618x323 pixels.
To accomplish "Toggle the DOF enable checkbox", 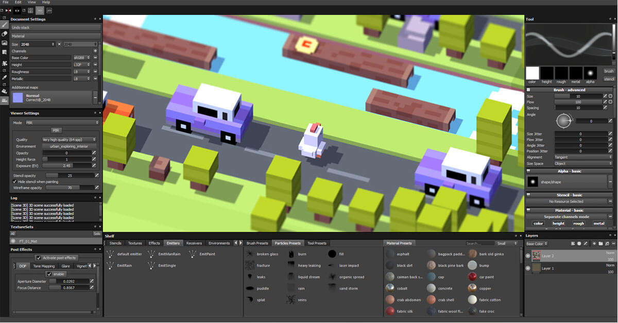I will tap(49, 274).
